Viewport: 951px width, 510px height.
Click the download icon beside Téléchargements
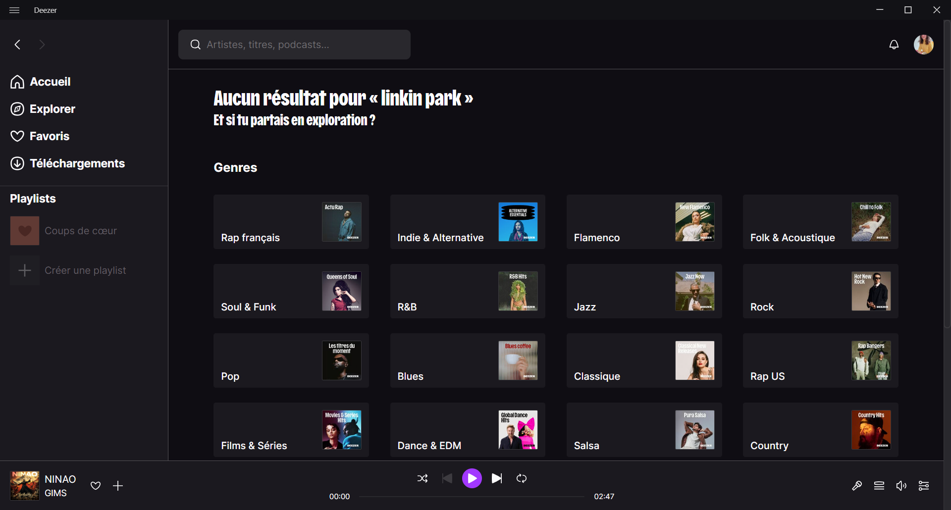click(x=17, y=163)
